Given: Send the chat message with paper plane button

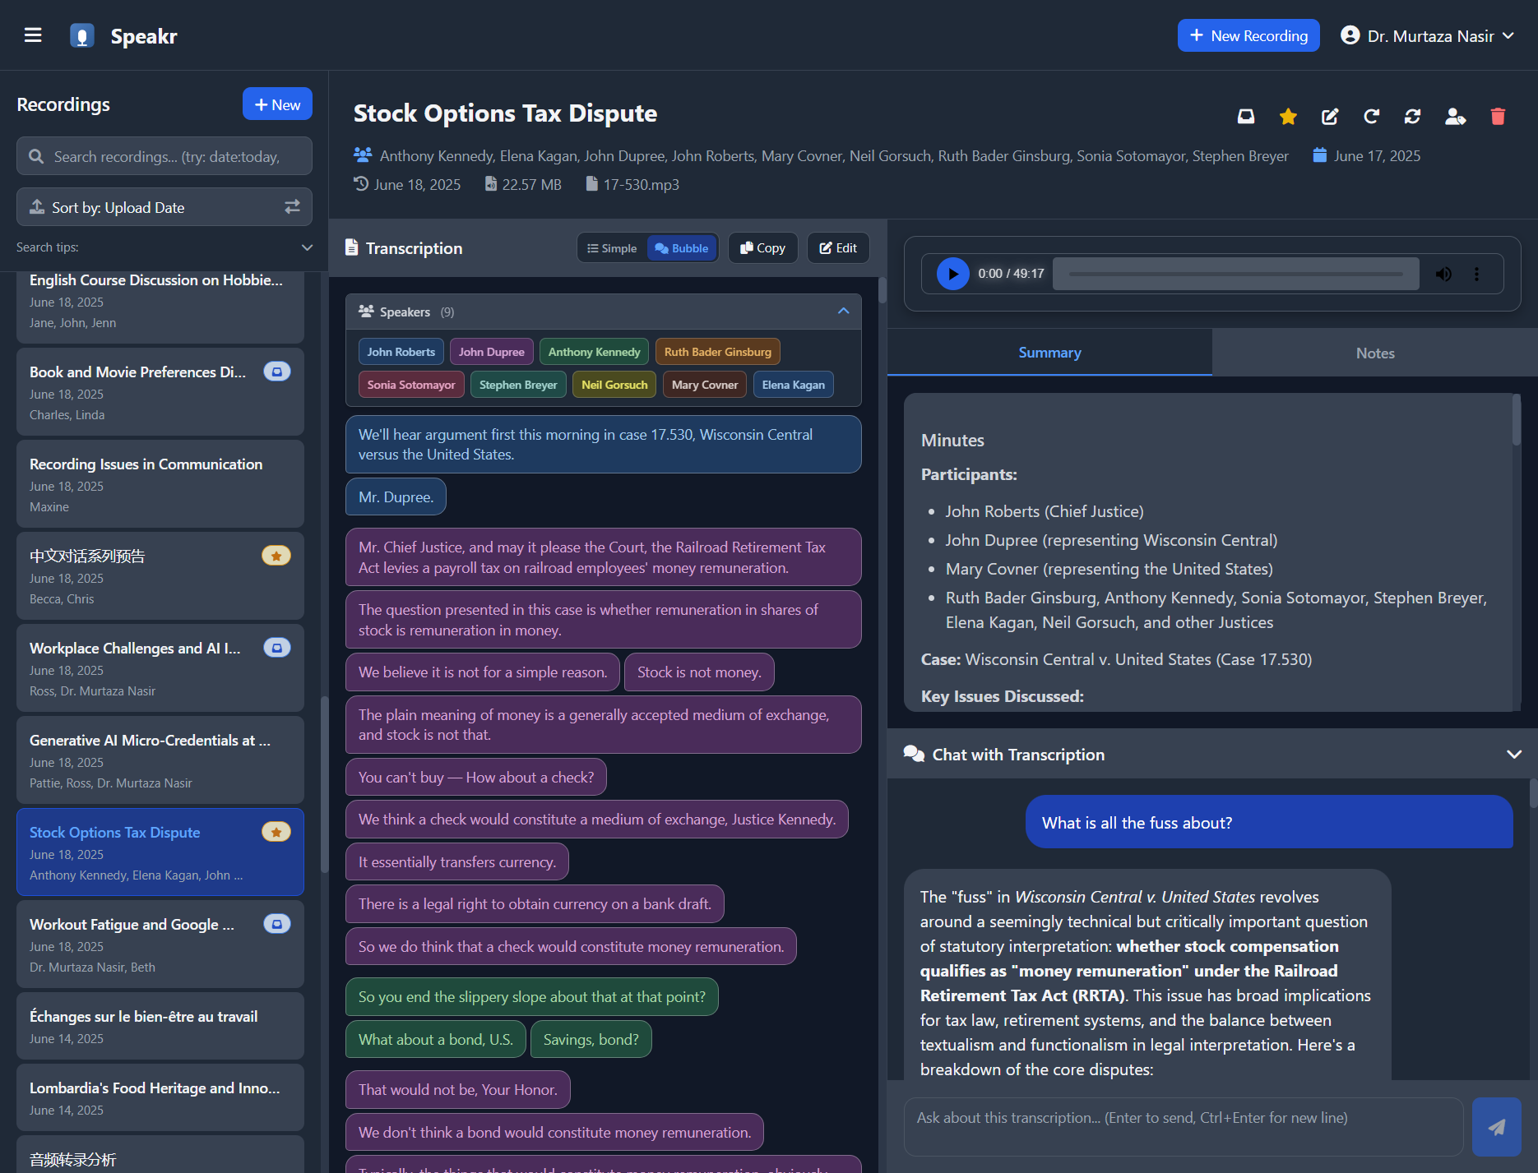Looking at the screenshot, I should 1496,1127.
